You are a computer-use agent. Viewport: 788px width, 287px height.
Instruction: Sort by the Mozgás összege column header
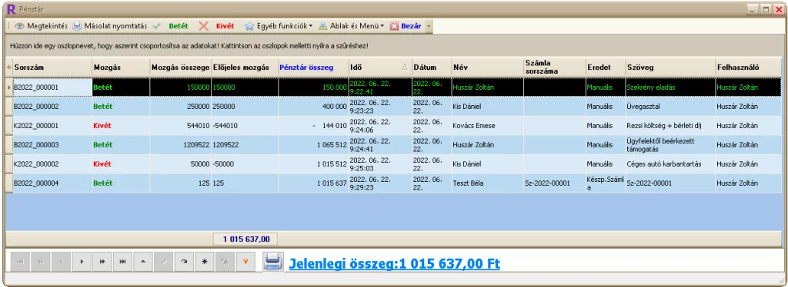click(180, 67)
